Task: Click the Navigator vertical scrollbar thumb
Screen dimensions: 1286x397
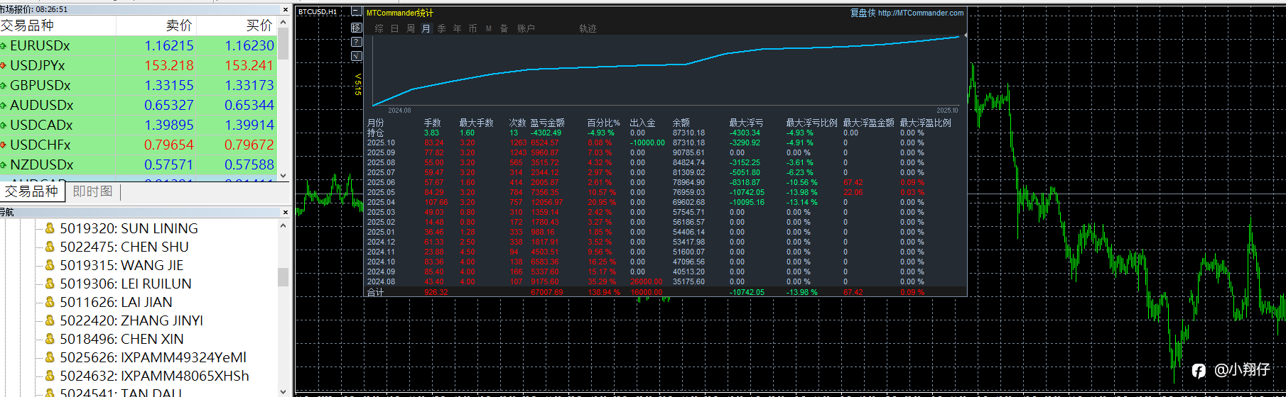Action: click(283, 276)
